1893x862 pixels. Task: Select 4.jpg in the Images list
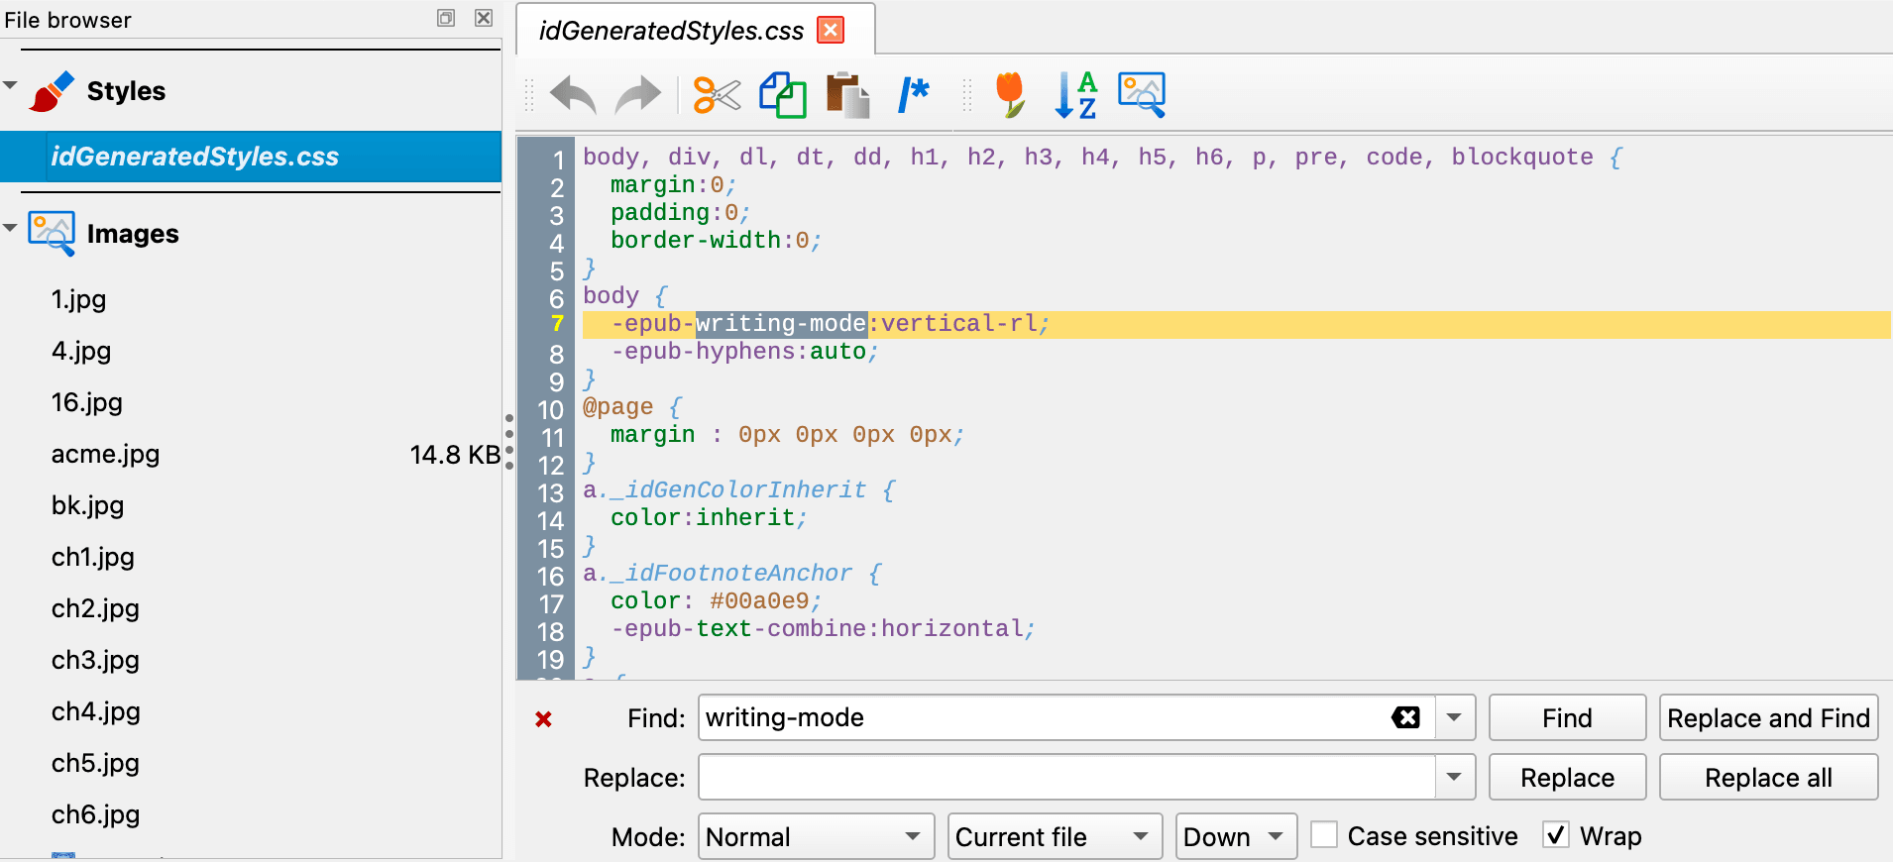point(81,351)
